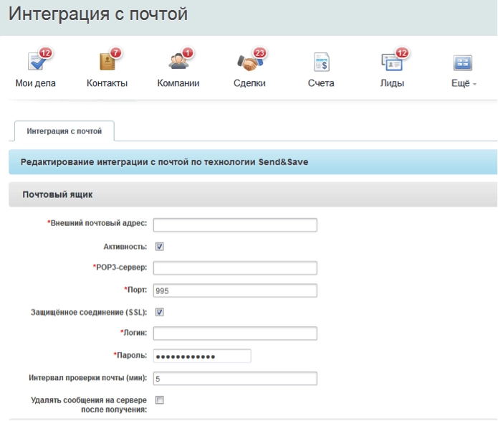The width and height of the screenshot is (498, 421).
Task: Open the Лиды leads icon
Action: [391, 63]
